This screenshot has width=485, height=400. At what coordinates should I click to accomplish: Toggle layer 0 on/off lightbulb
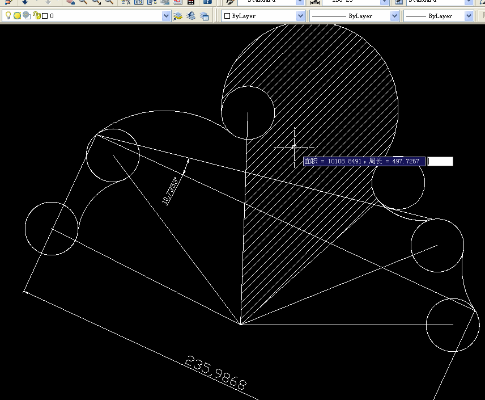coord(8,15)
